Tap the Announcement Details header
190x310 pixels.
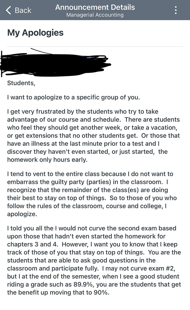pos(95,7)
